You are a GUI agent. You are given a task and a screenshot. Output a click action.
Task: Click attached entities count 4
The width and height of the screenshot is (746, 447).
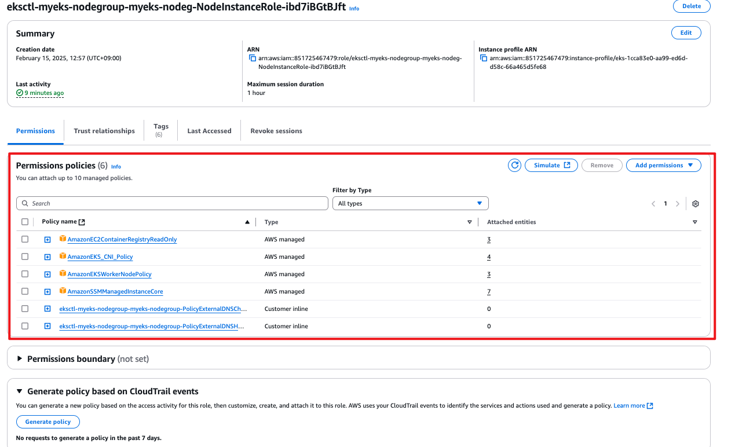(489, 257)
